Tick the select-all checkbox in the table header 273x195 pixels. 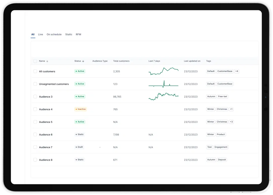click(x=35, y=61)
